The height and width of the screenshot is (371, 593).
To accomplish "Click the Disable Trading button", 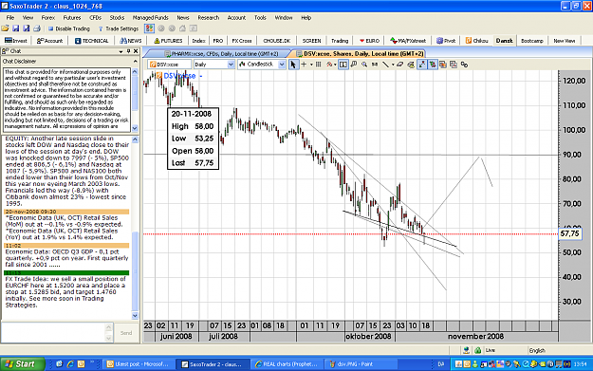I will click(x=69, y=28).
